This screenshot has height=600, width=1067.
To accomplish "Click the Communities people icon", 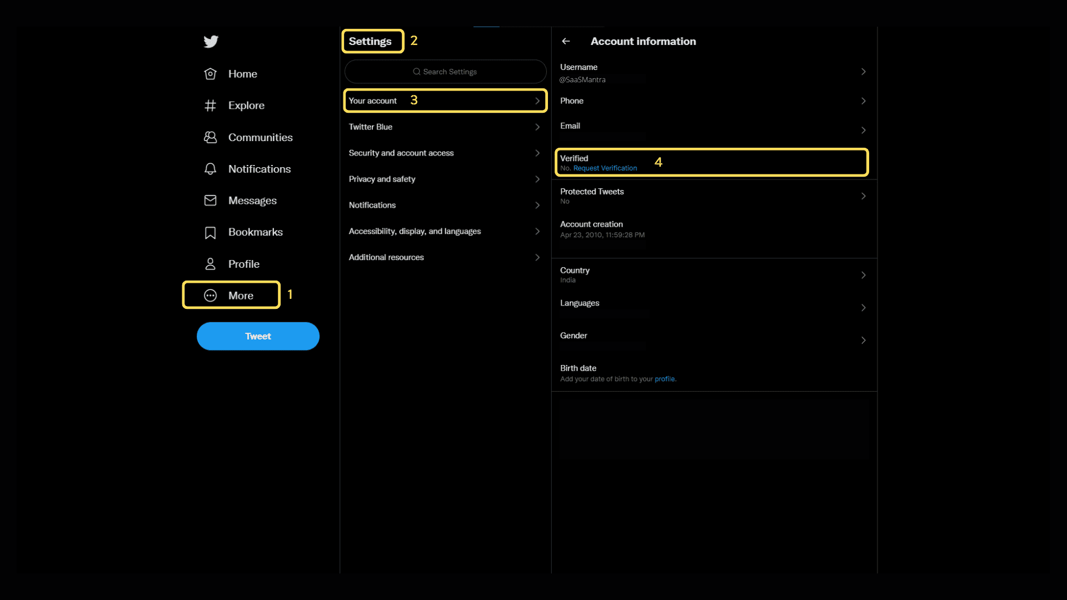I will coord(210,137).
